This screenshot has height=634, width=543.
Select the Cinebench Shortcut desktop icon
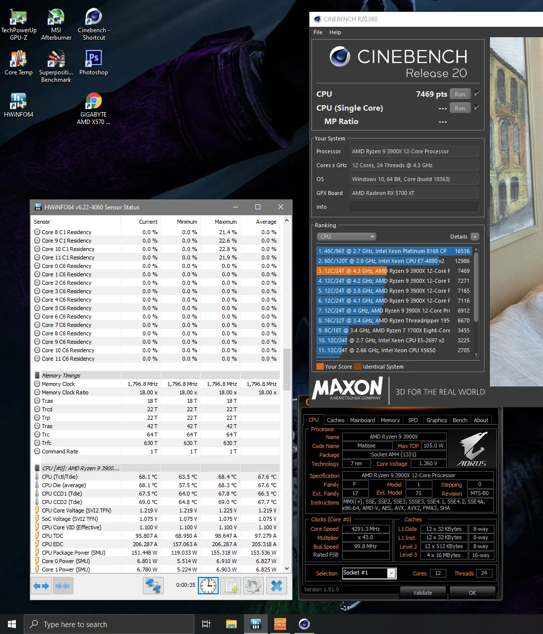click(x=94, y=25)
